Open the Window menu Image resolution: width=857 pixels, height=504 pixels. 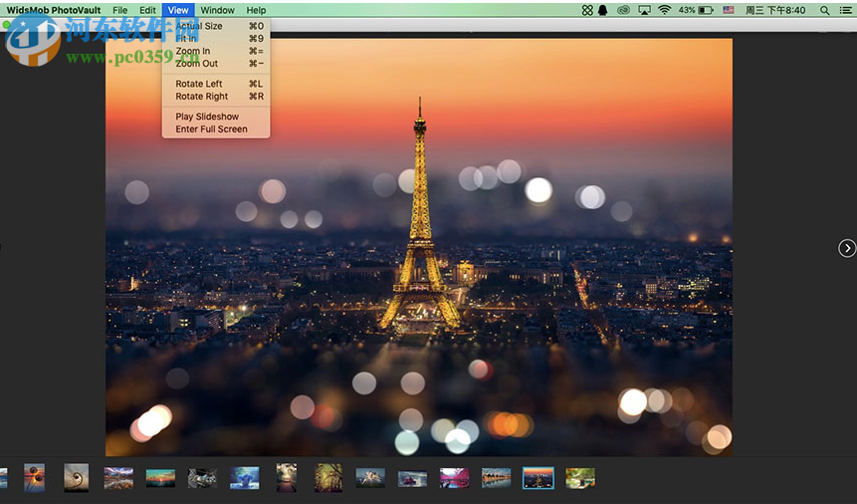click(218, 10)
